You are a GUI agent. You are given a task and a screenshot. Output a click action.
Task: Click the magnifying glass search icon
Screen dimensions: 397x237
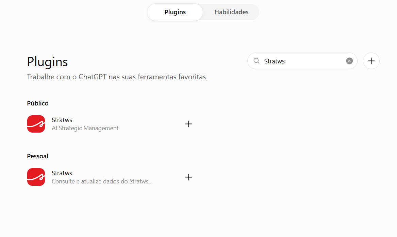pyautogui.click(x=257, y=61)
